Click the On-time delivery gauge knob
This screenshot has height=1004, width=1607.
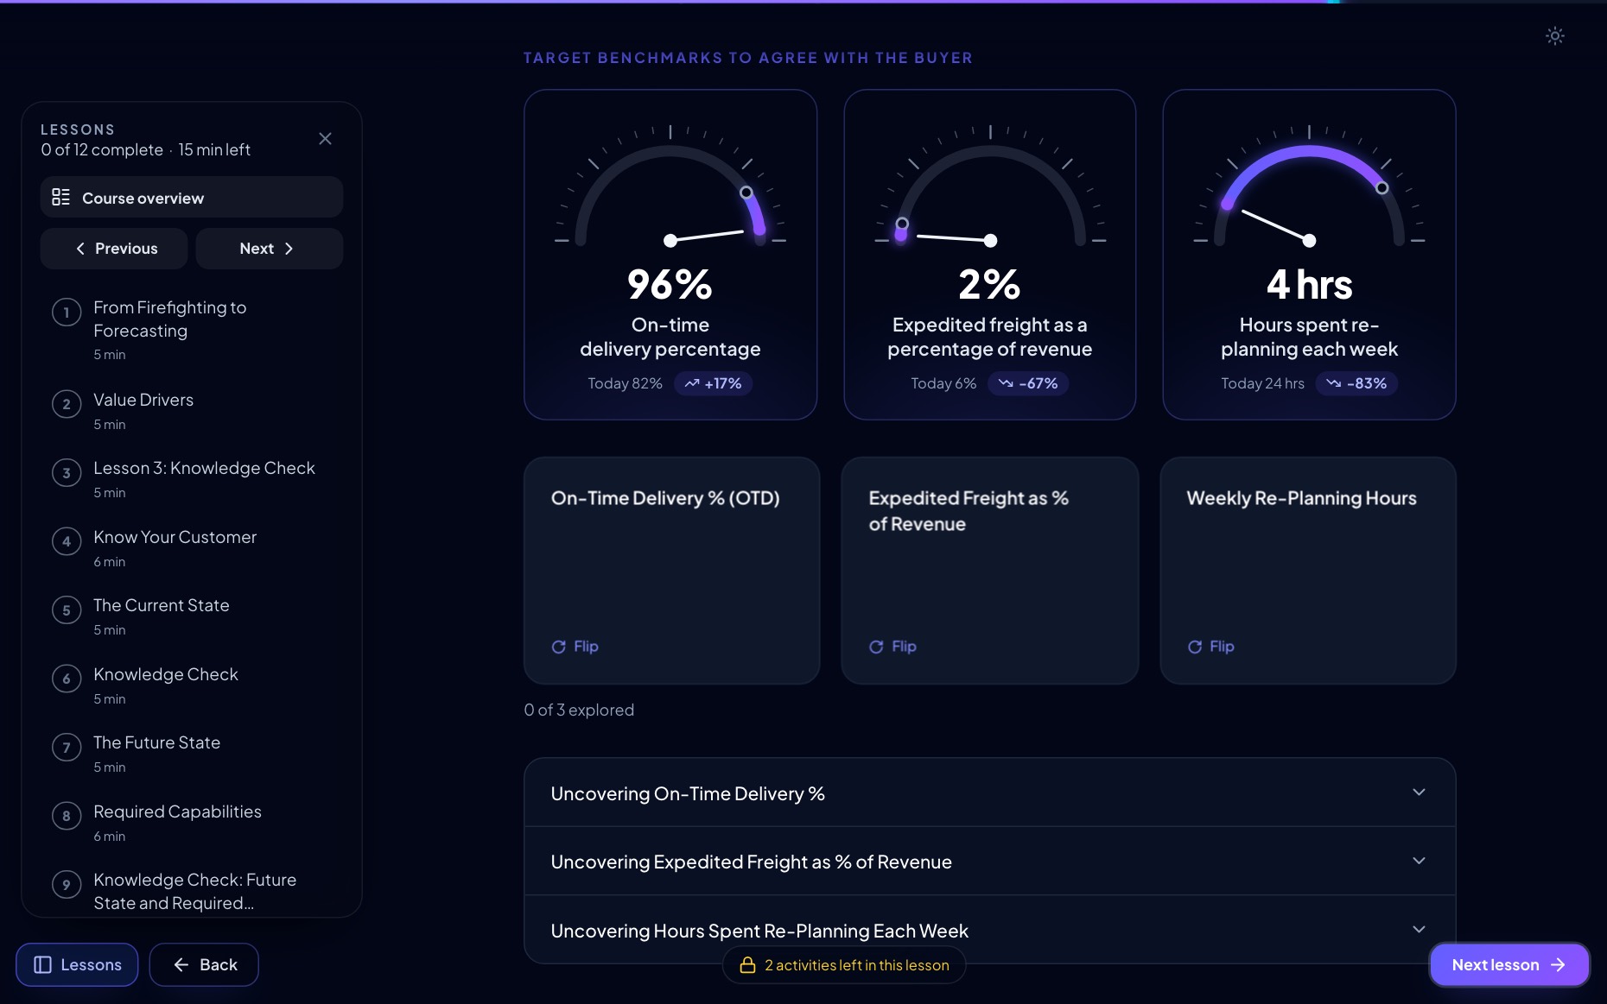point(746,193)
